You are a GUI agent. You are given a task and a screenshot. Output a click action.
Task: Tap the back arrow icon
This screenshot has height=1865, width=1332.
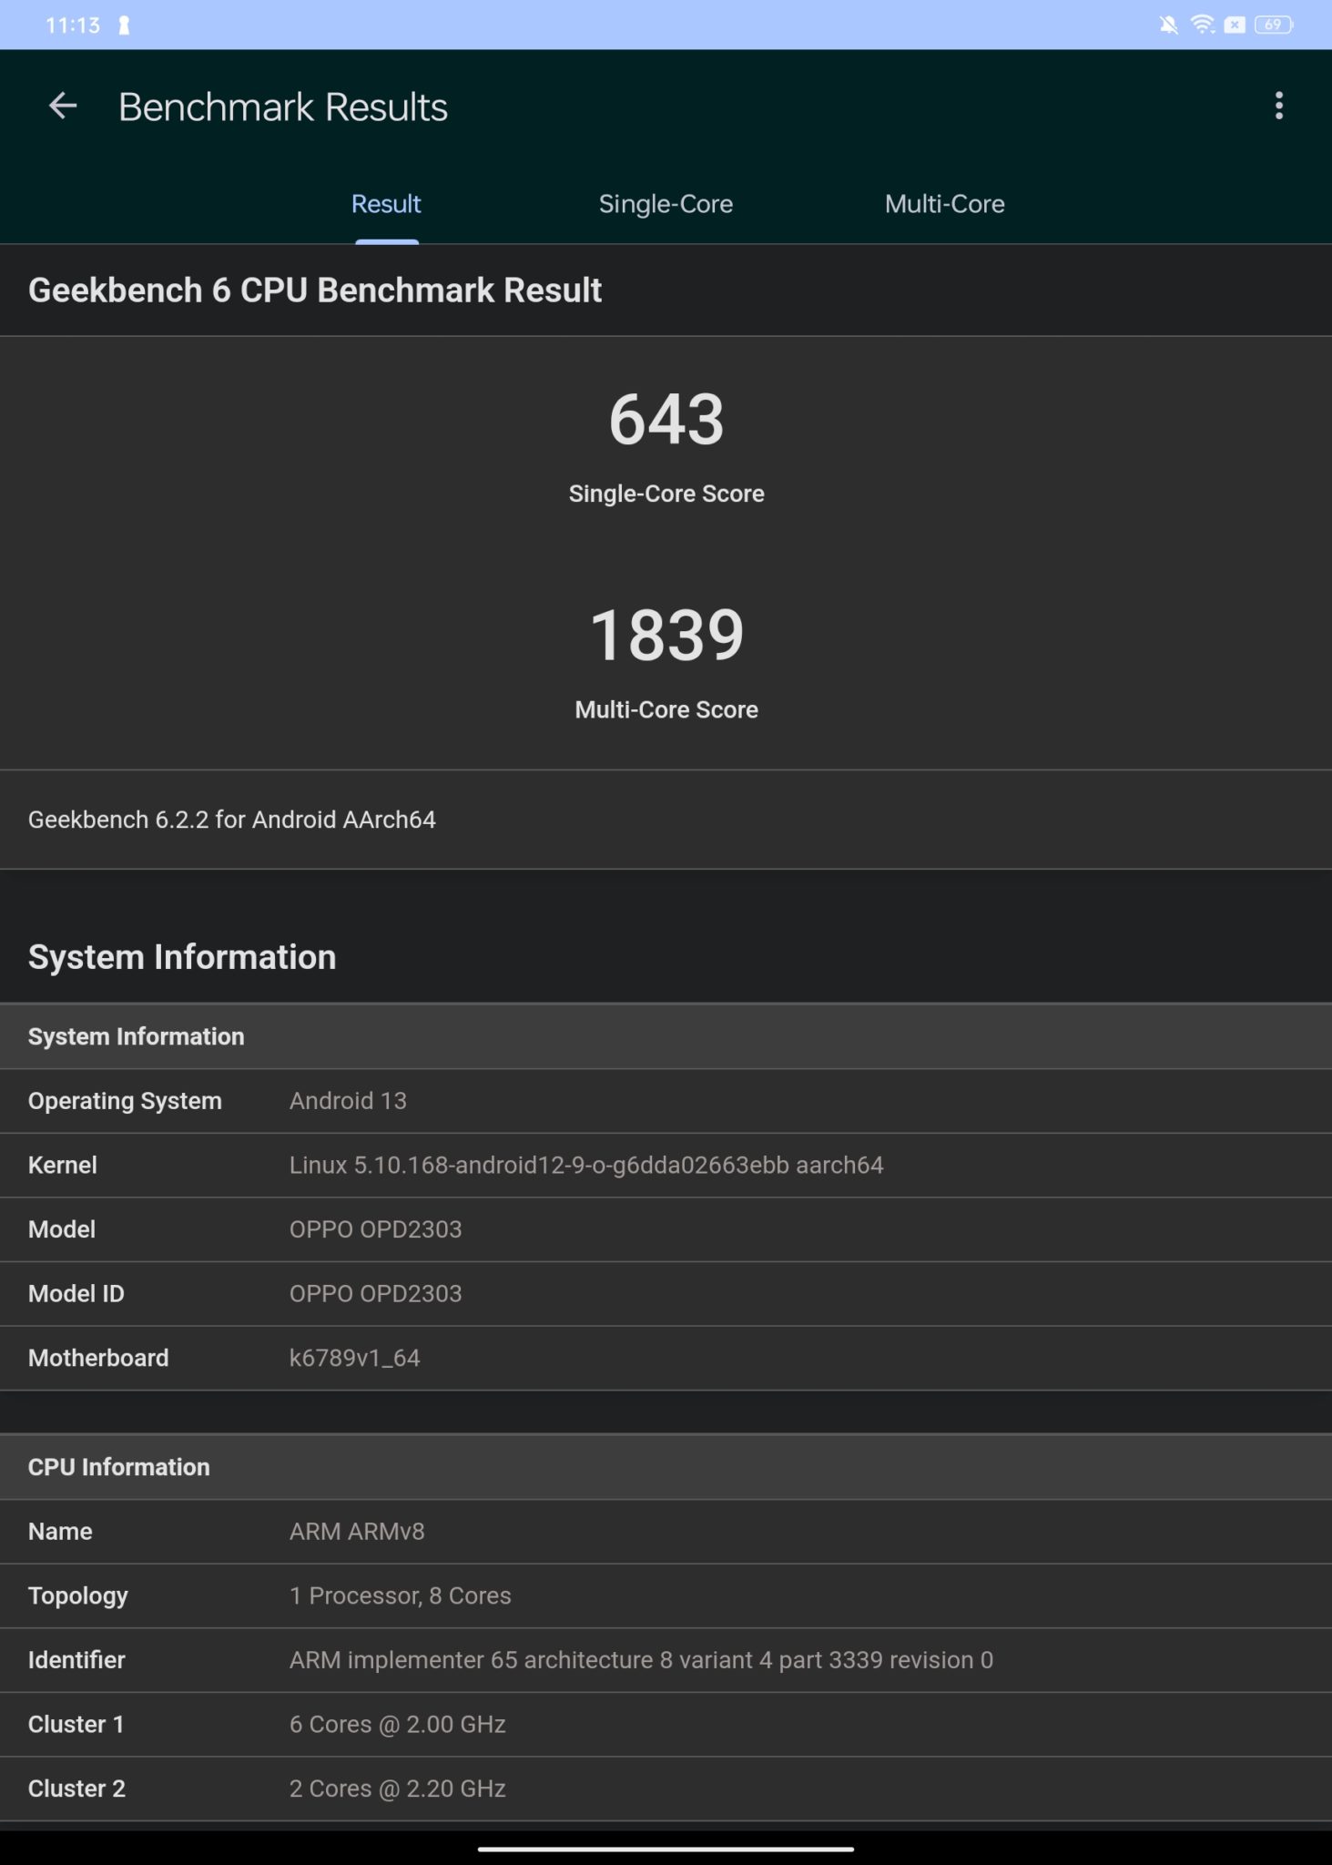(x=62, y=107)
